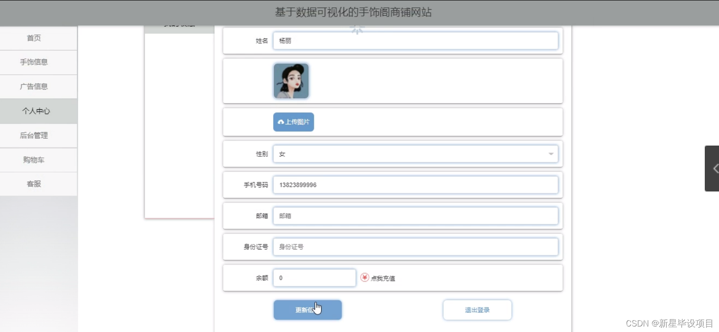The height and width of the screenshot is (332, 719).
Task: Click the user avatar thumbnail
Action: (x=291, y=80)
